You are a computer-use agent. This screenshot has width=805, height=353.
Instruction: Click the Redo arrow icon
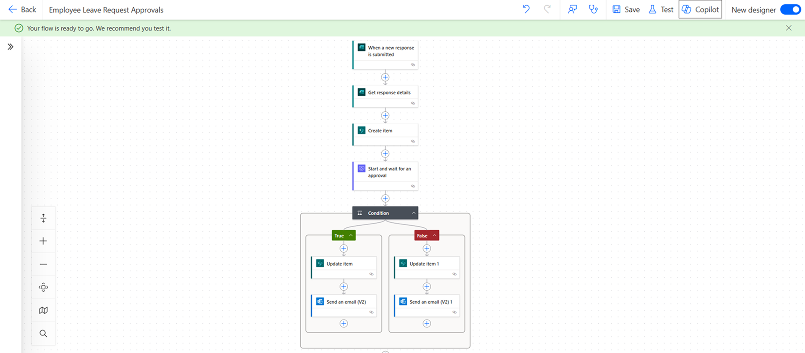click(547, 9)
